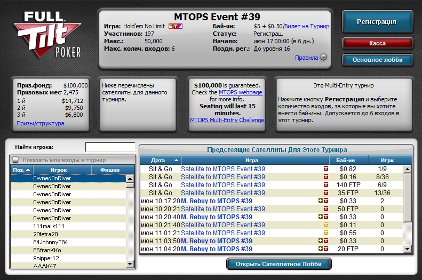Click the satellite list scrollbar thumb
This screenshot has width=422, height=280.
tap(408, 198)
